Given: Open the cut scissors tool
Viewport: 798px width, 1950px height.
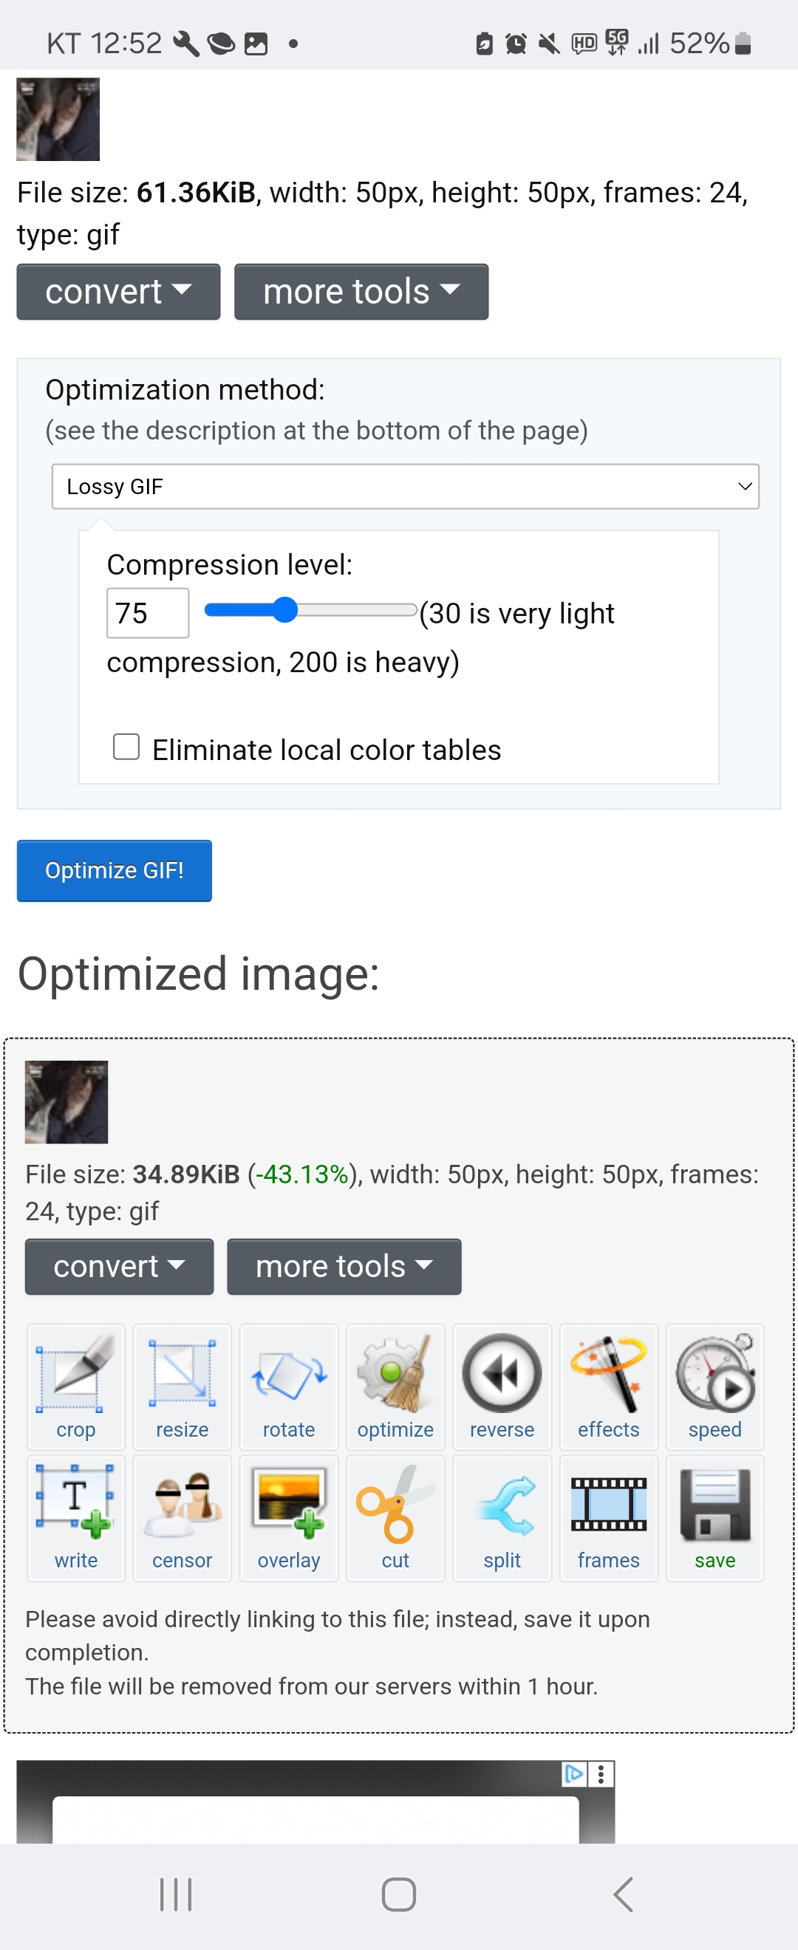Looking at the screenshot, I should [395, 1516].
